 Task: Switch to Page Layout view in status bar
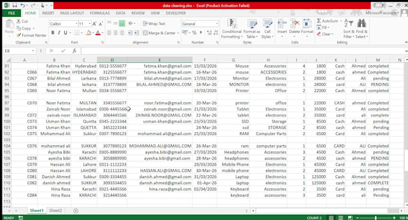click(340, 218)
